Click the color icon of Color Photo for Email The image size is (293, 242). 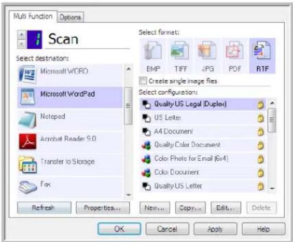coord(146,159)
